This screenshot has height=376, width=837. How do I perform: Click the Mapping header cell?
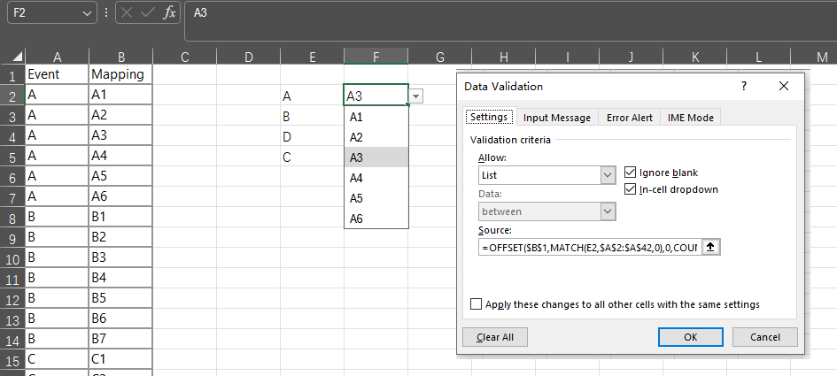[x=121, y=74]
